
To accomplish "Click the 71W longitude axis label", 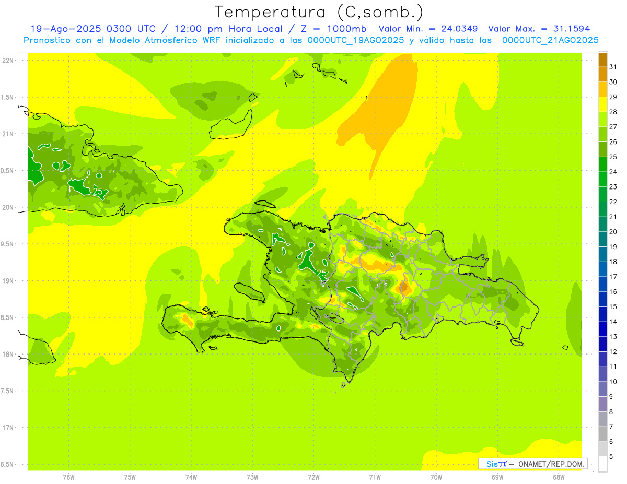I will (x=375, y=477).
